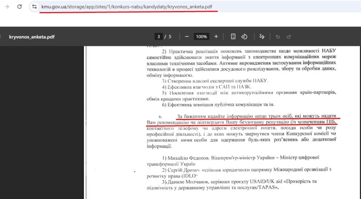Activate the draw annotation tool
The width and height of the screenshot is (361, 199).
[262, 36]
